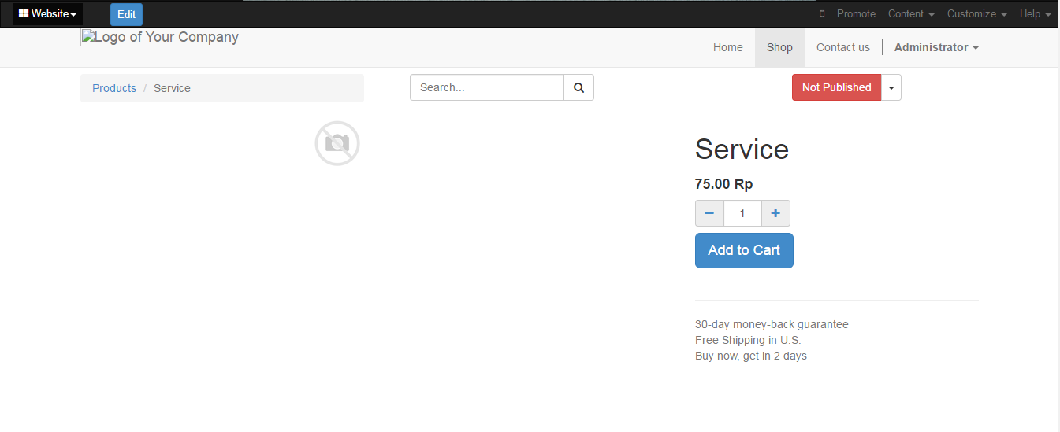Open the Customize menu
The image size is (1060, 432).
977,14
